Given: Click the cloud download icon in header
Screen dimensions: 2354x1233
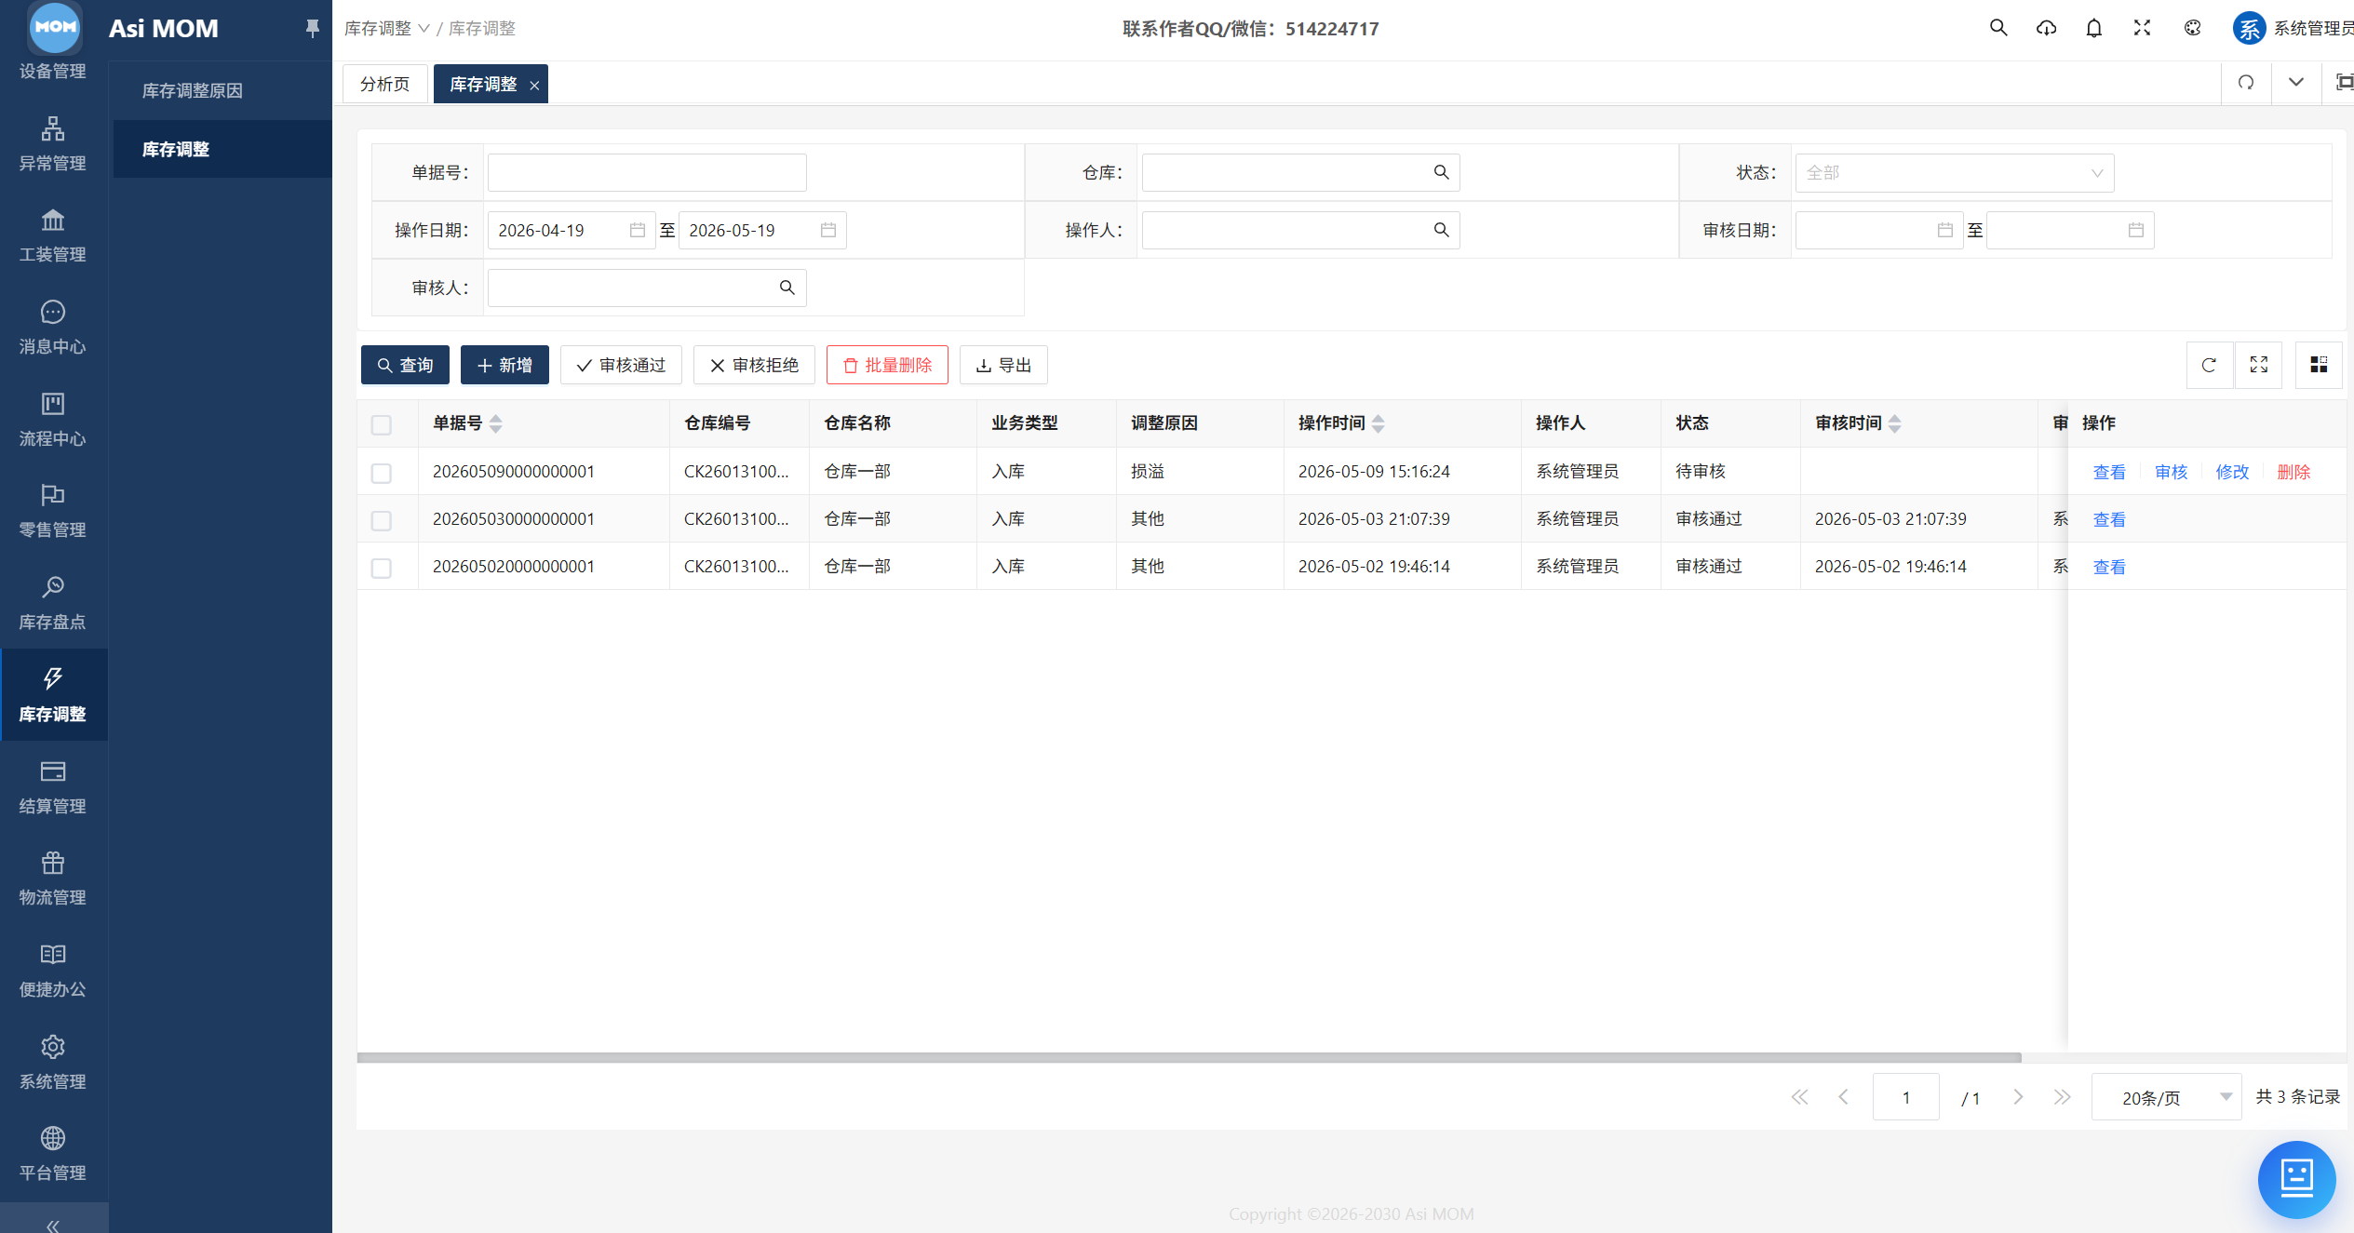Looking at the screenshot, I should 2046,28.
